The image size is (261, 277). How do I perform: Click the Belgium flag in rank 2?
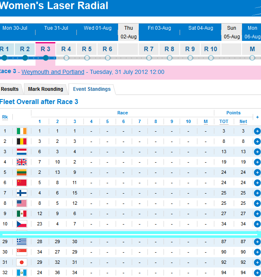(x=21, y=142)
